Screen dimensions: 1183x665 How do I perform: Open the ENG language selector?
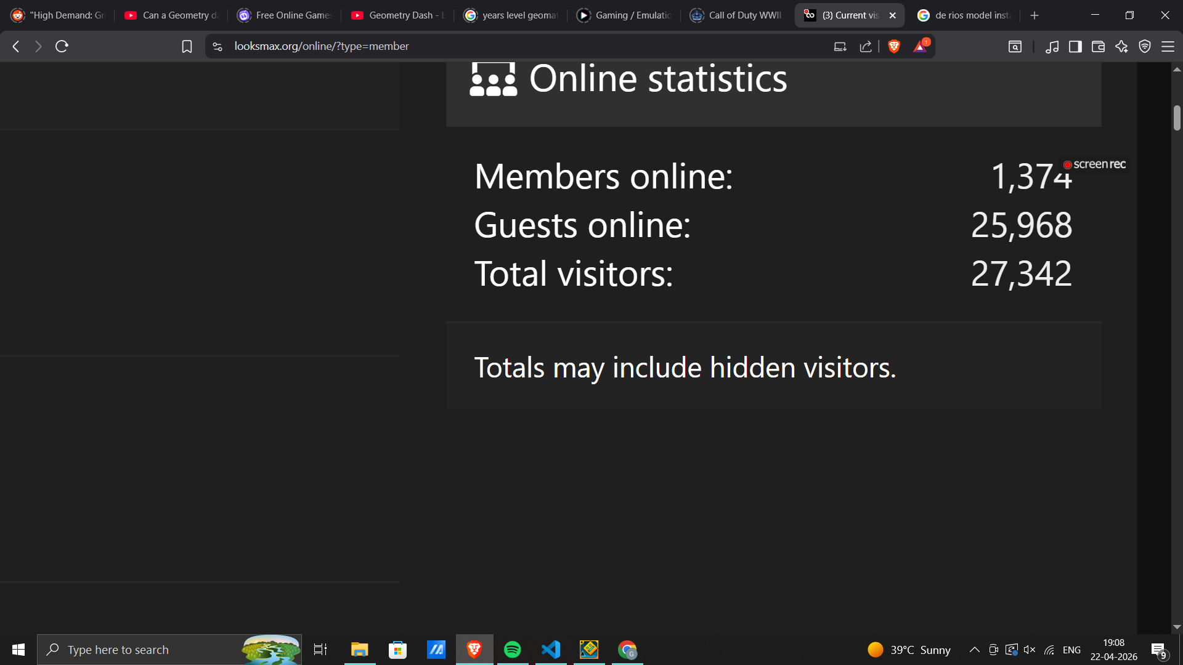click(x=1072, y=650)
